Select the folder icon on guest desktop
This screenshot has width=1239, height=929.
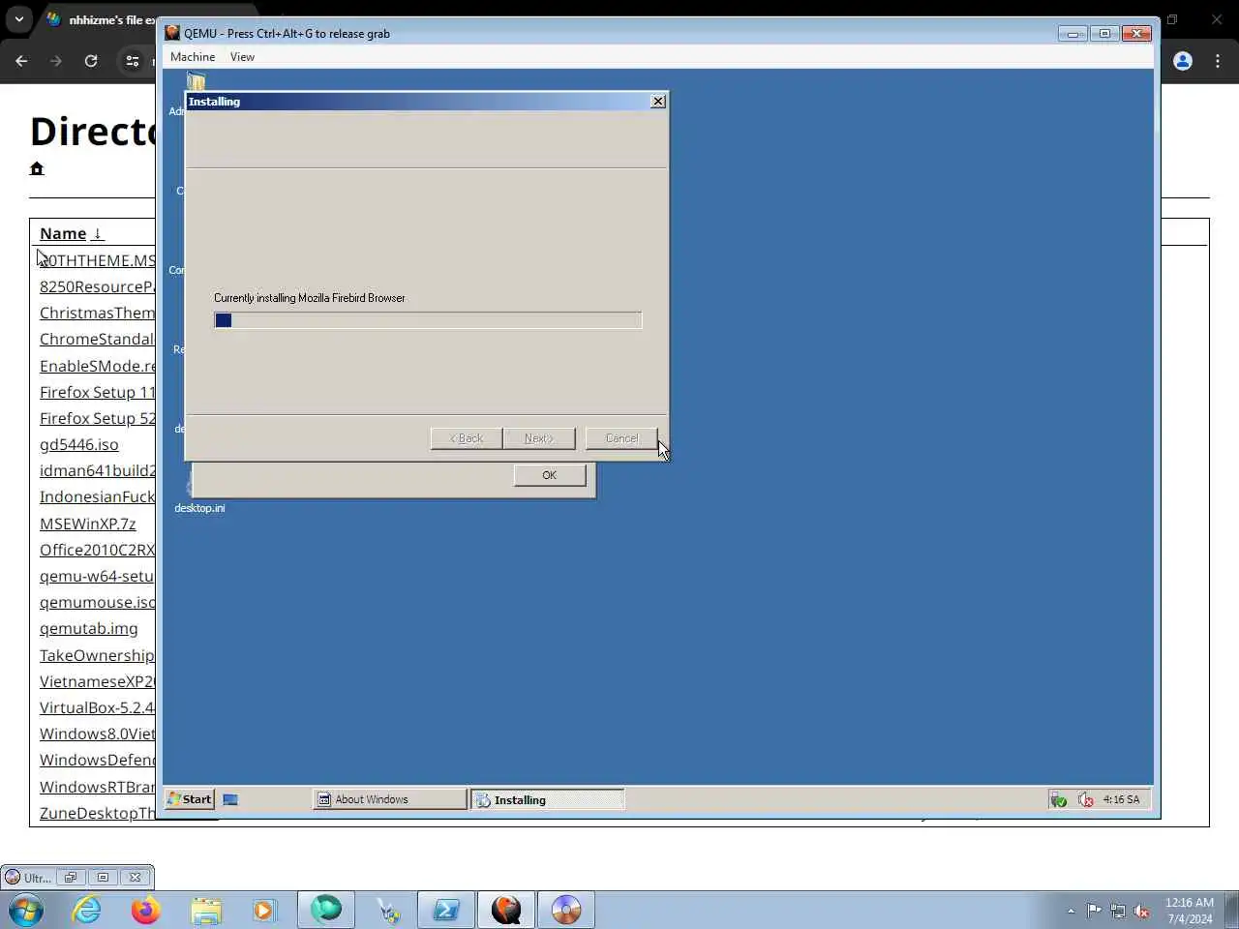click(x=196, y=81)
